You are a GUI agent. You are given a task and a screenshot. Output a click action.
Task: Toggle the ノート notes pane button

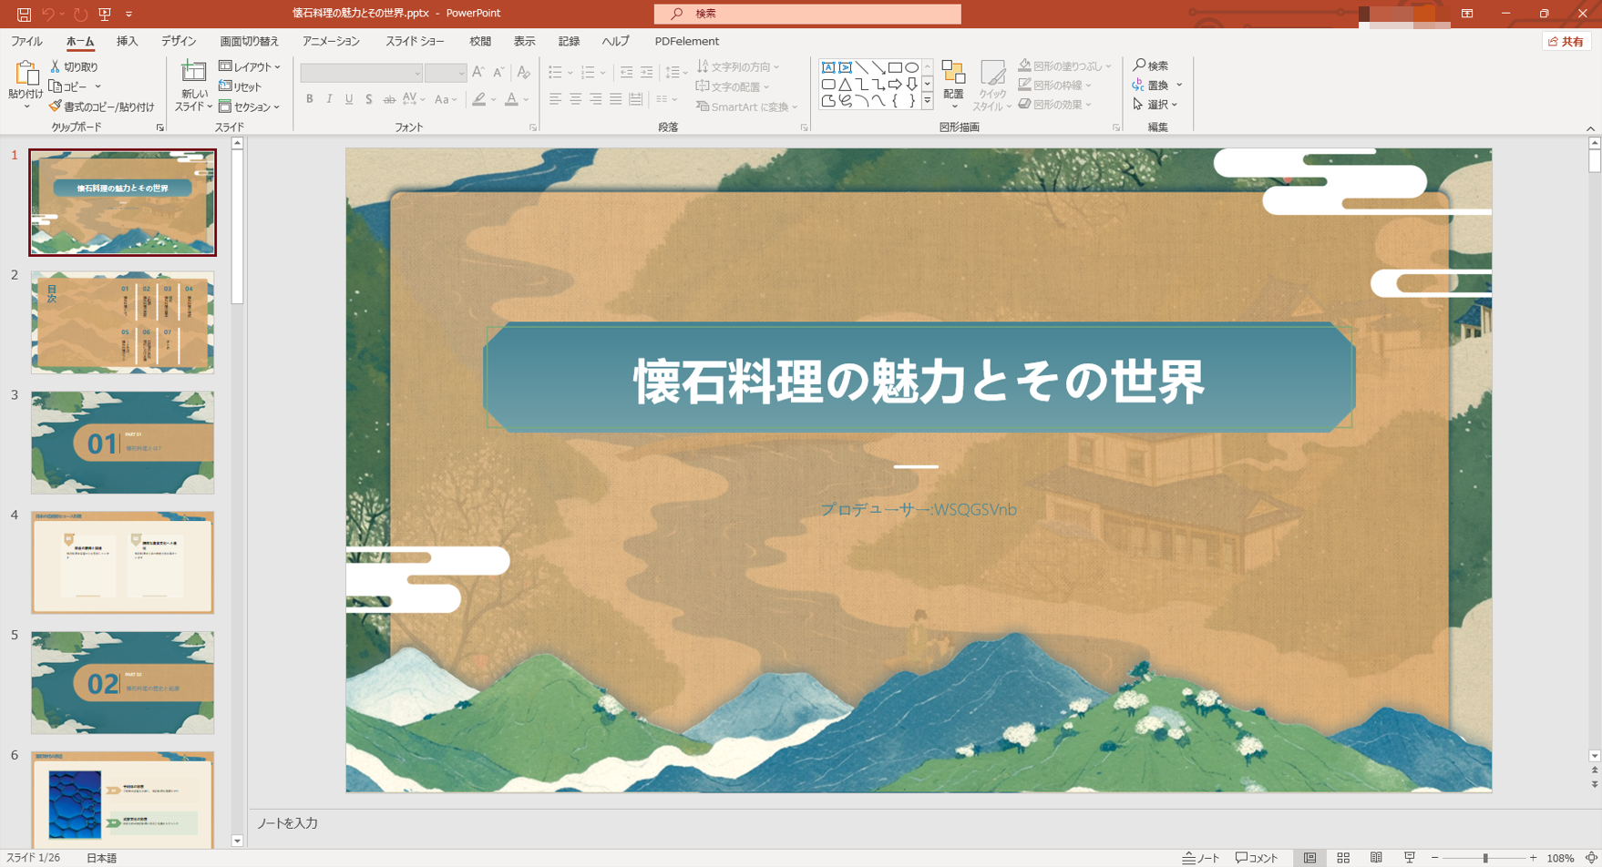(1201, 858)
